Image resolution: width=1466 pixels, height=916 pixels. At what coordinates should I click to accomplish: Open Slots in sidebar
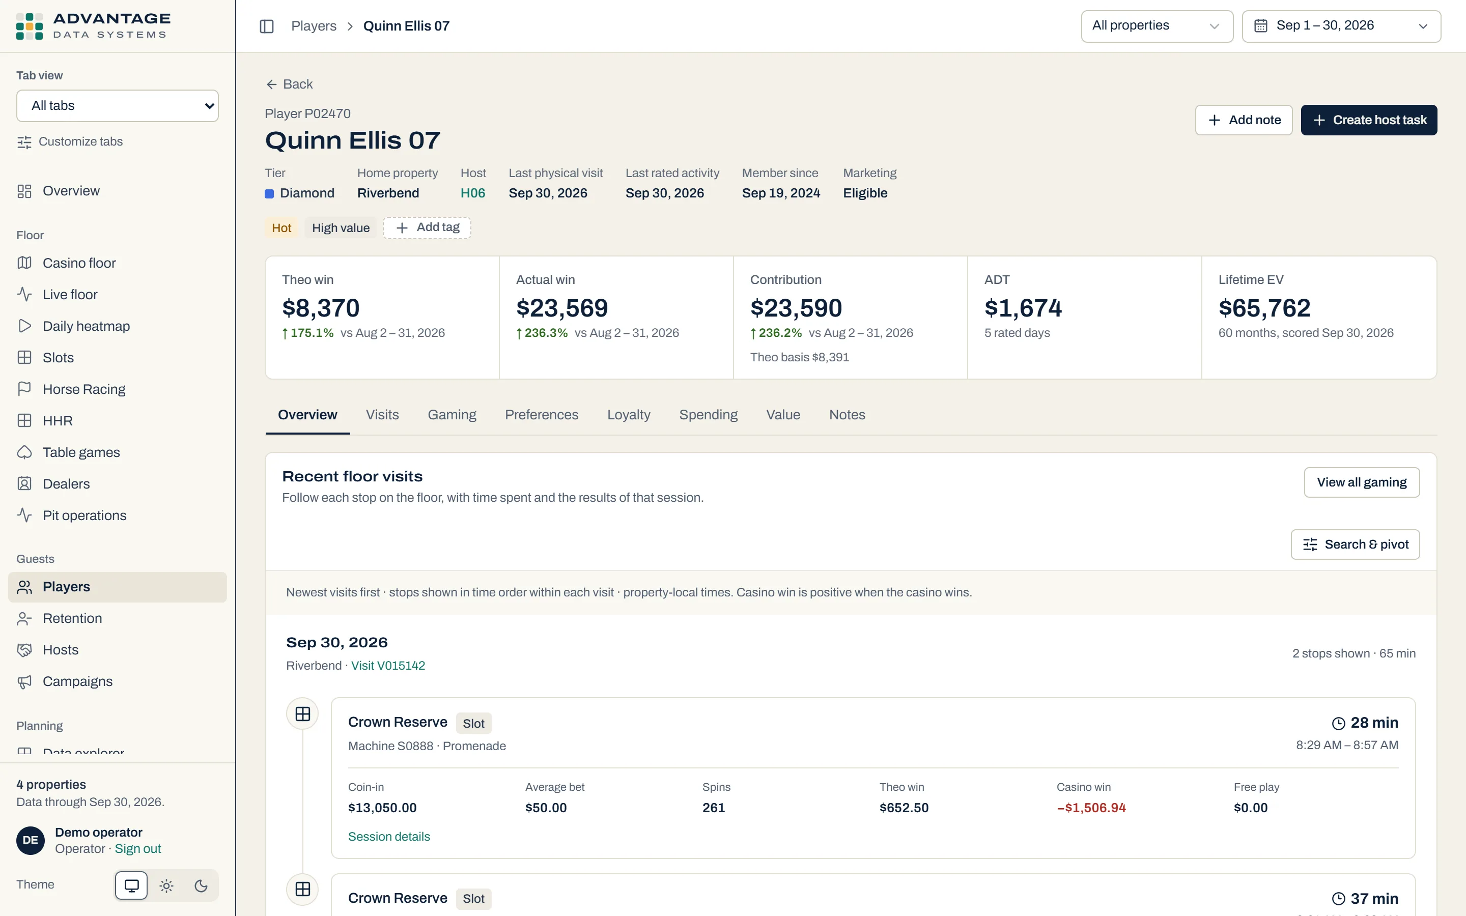[118, 357]
